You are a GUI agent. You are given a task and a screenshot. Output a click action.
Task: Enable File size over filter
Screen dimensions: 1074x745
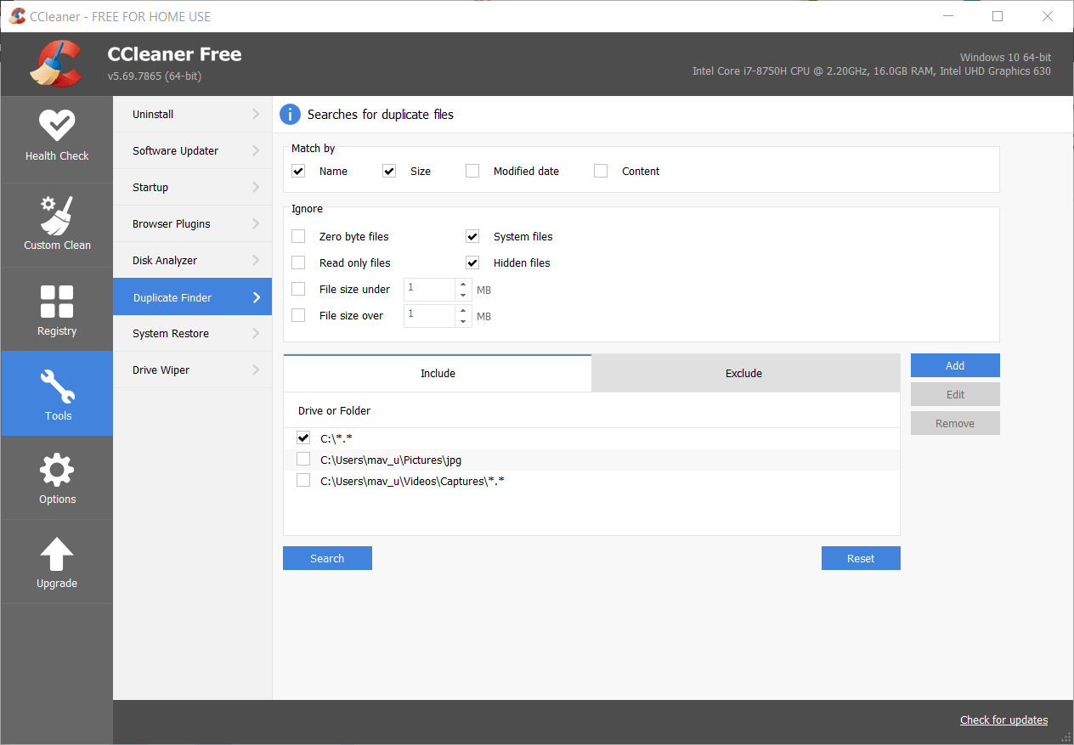pyautogui.click(x=298, y=315)
